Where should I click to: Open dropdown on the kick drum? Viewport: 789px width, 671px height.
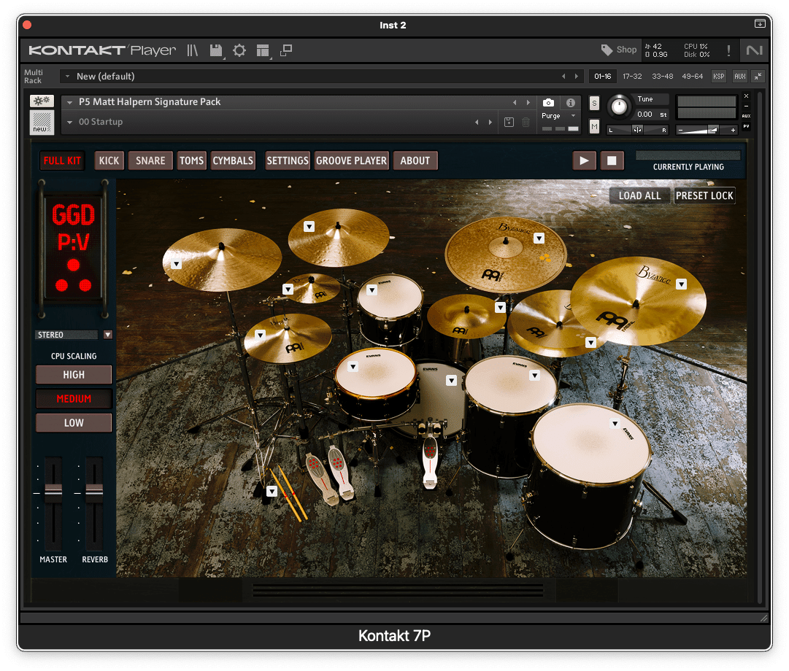(451, 381)
